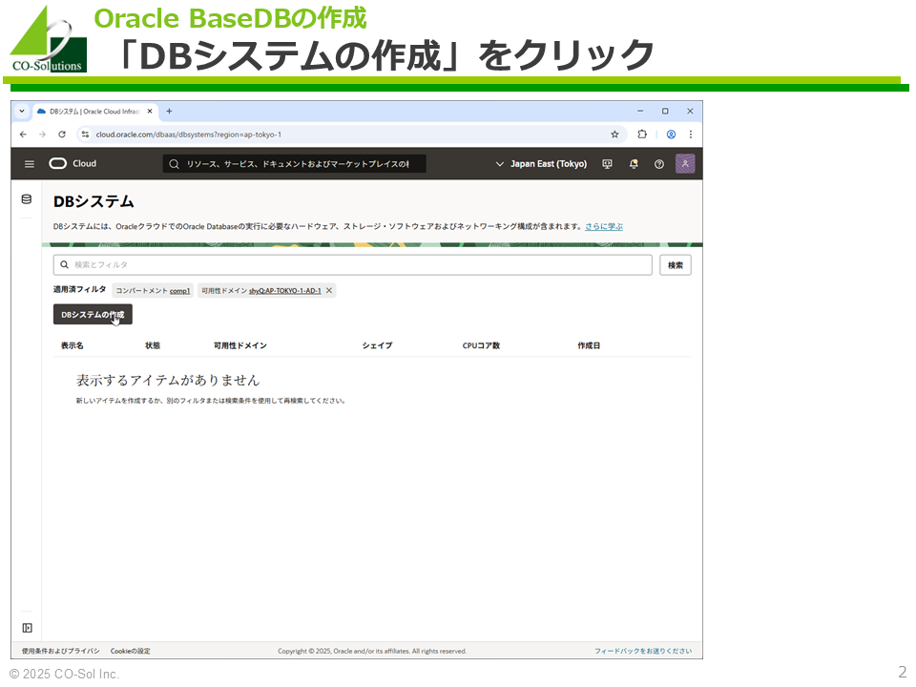Viewport: 916px width, 687px height.
Task: Open the tab search dropdown arrow
Action: pyautogui.click(x=22, y=111)
